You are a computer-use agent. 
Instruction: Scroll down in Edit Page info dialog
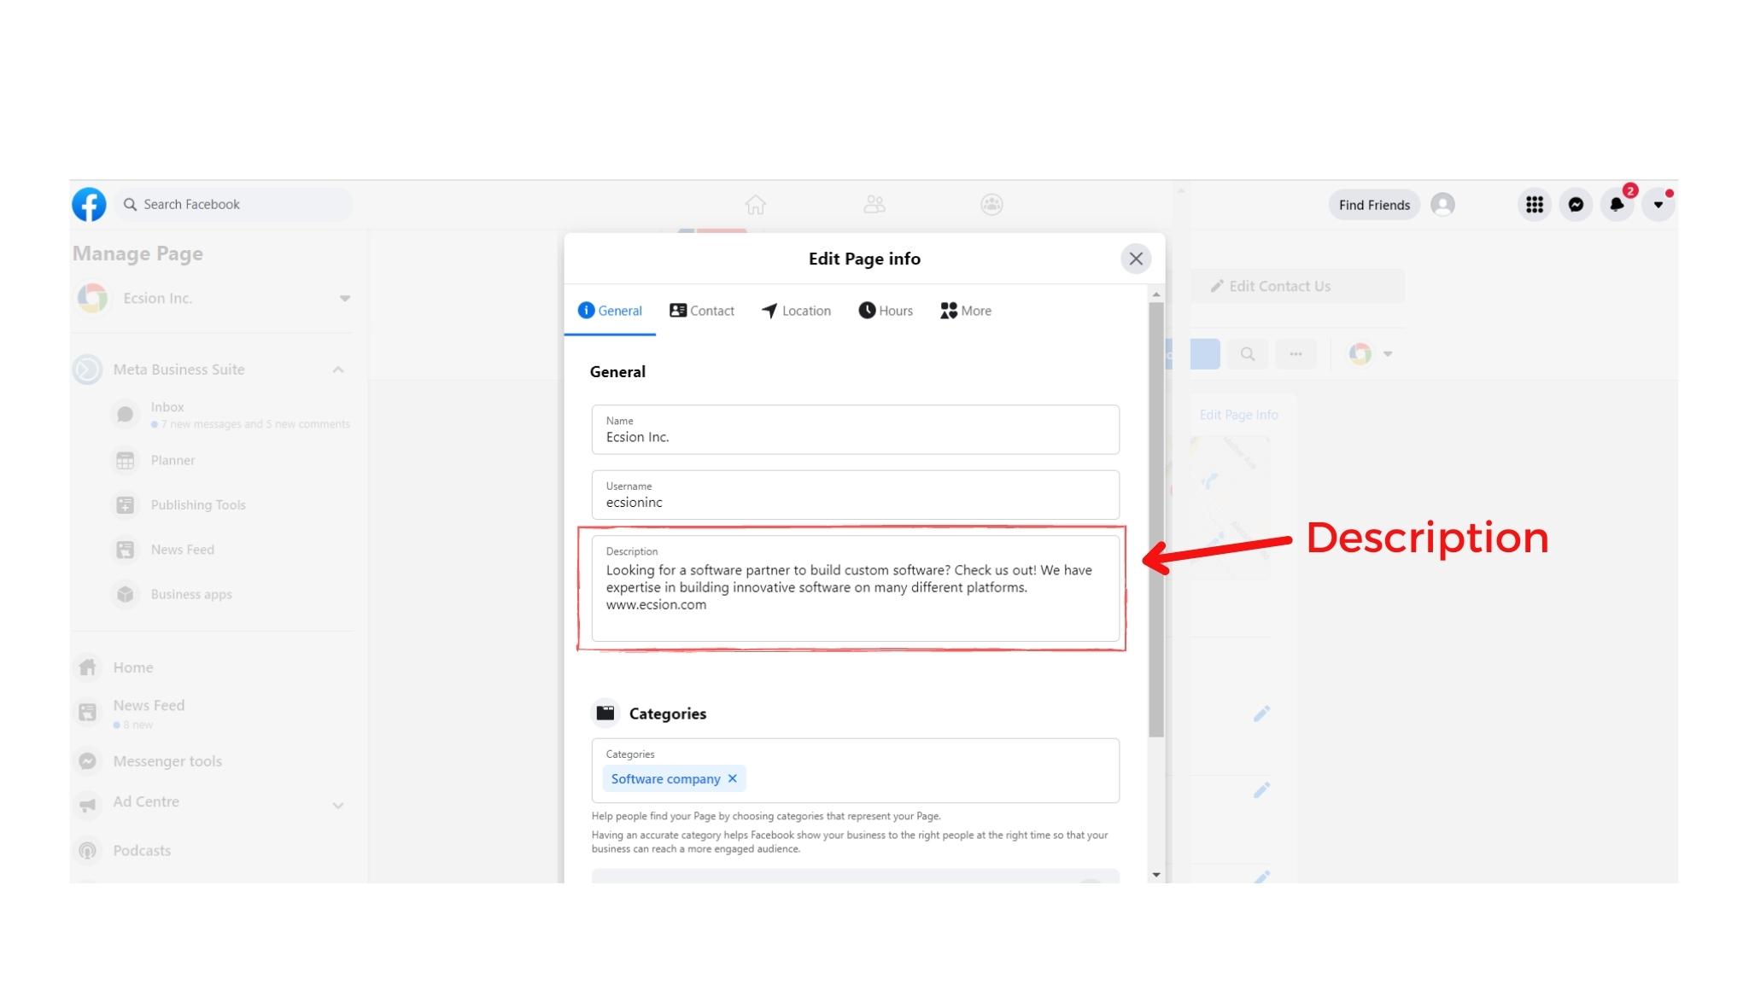(1155, 872)
